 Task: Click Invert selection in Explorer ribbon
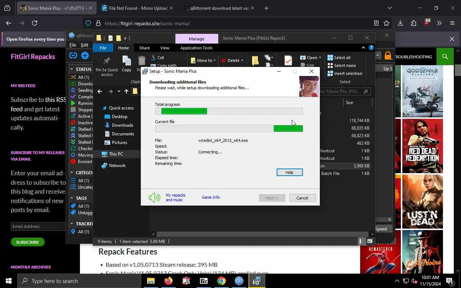pyautogui.click(x=345, y=73)
